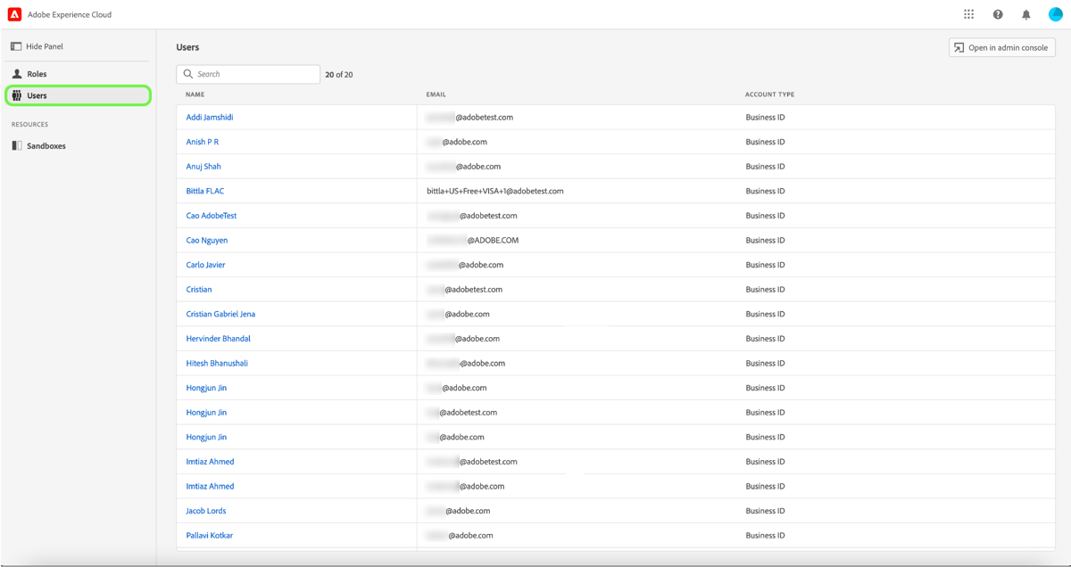Click the Adobe logo
Screen dimensions: 1071x567
click(x=13, y=13)
